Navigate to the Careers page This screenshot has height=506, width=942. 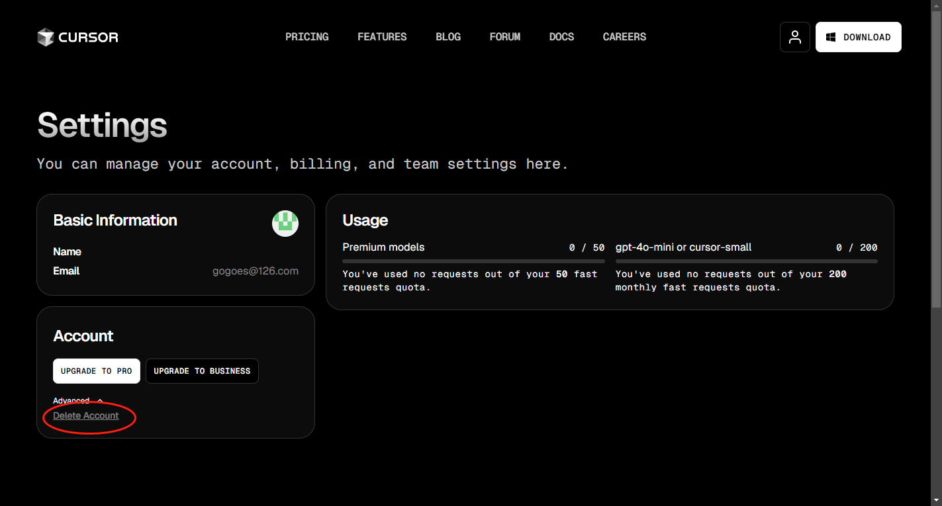click(x=624, y=37)
